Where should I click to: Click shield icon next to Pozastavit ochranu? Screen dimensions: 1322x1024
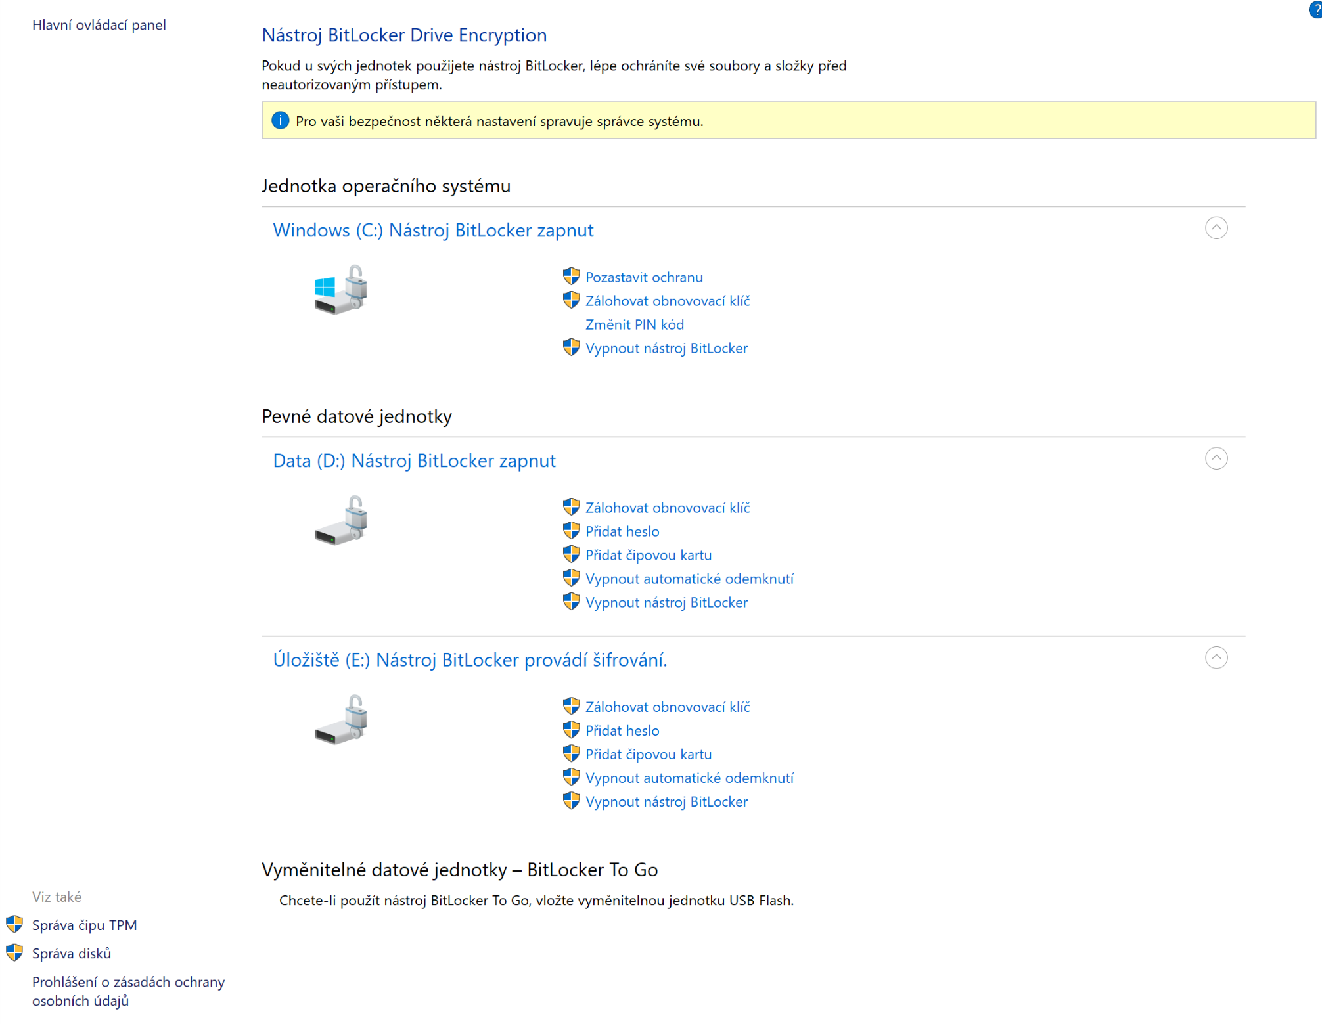pyautogui.click(x=571, y=277)
